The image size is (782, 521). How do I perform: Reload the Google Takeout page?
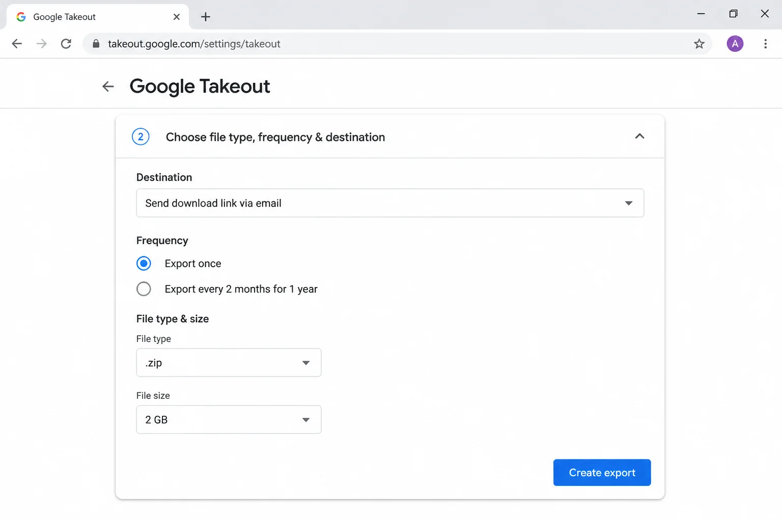66,44
